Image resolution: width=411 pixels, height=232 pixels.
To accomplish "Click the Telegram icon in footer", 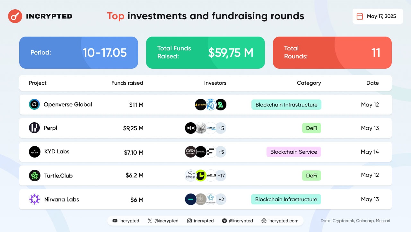I will 224,221.
